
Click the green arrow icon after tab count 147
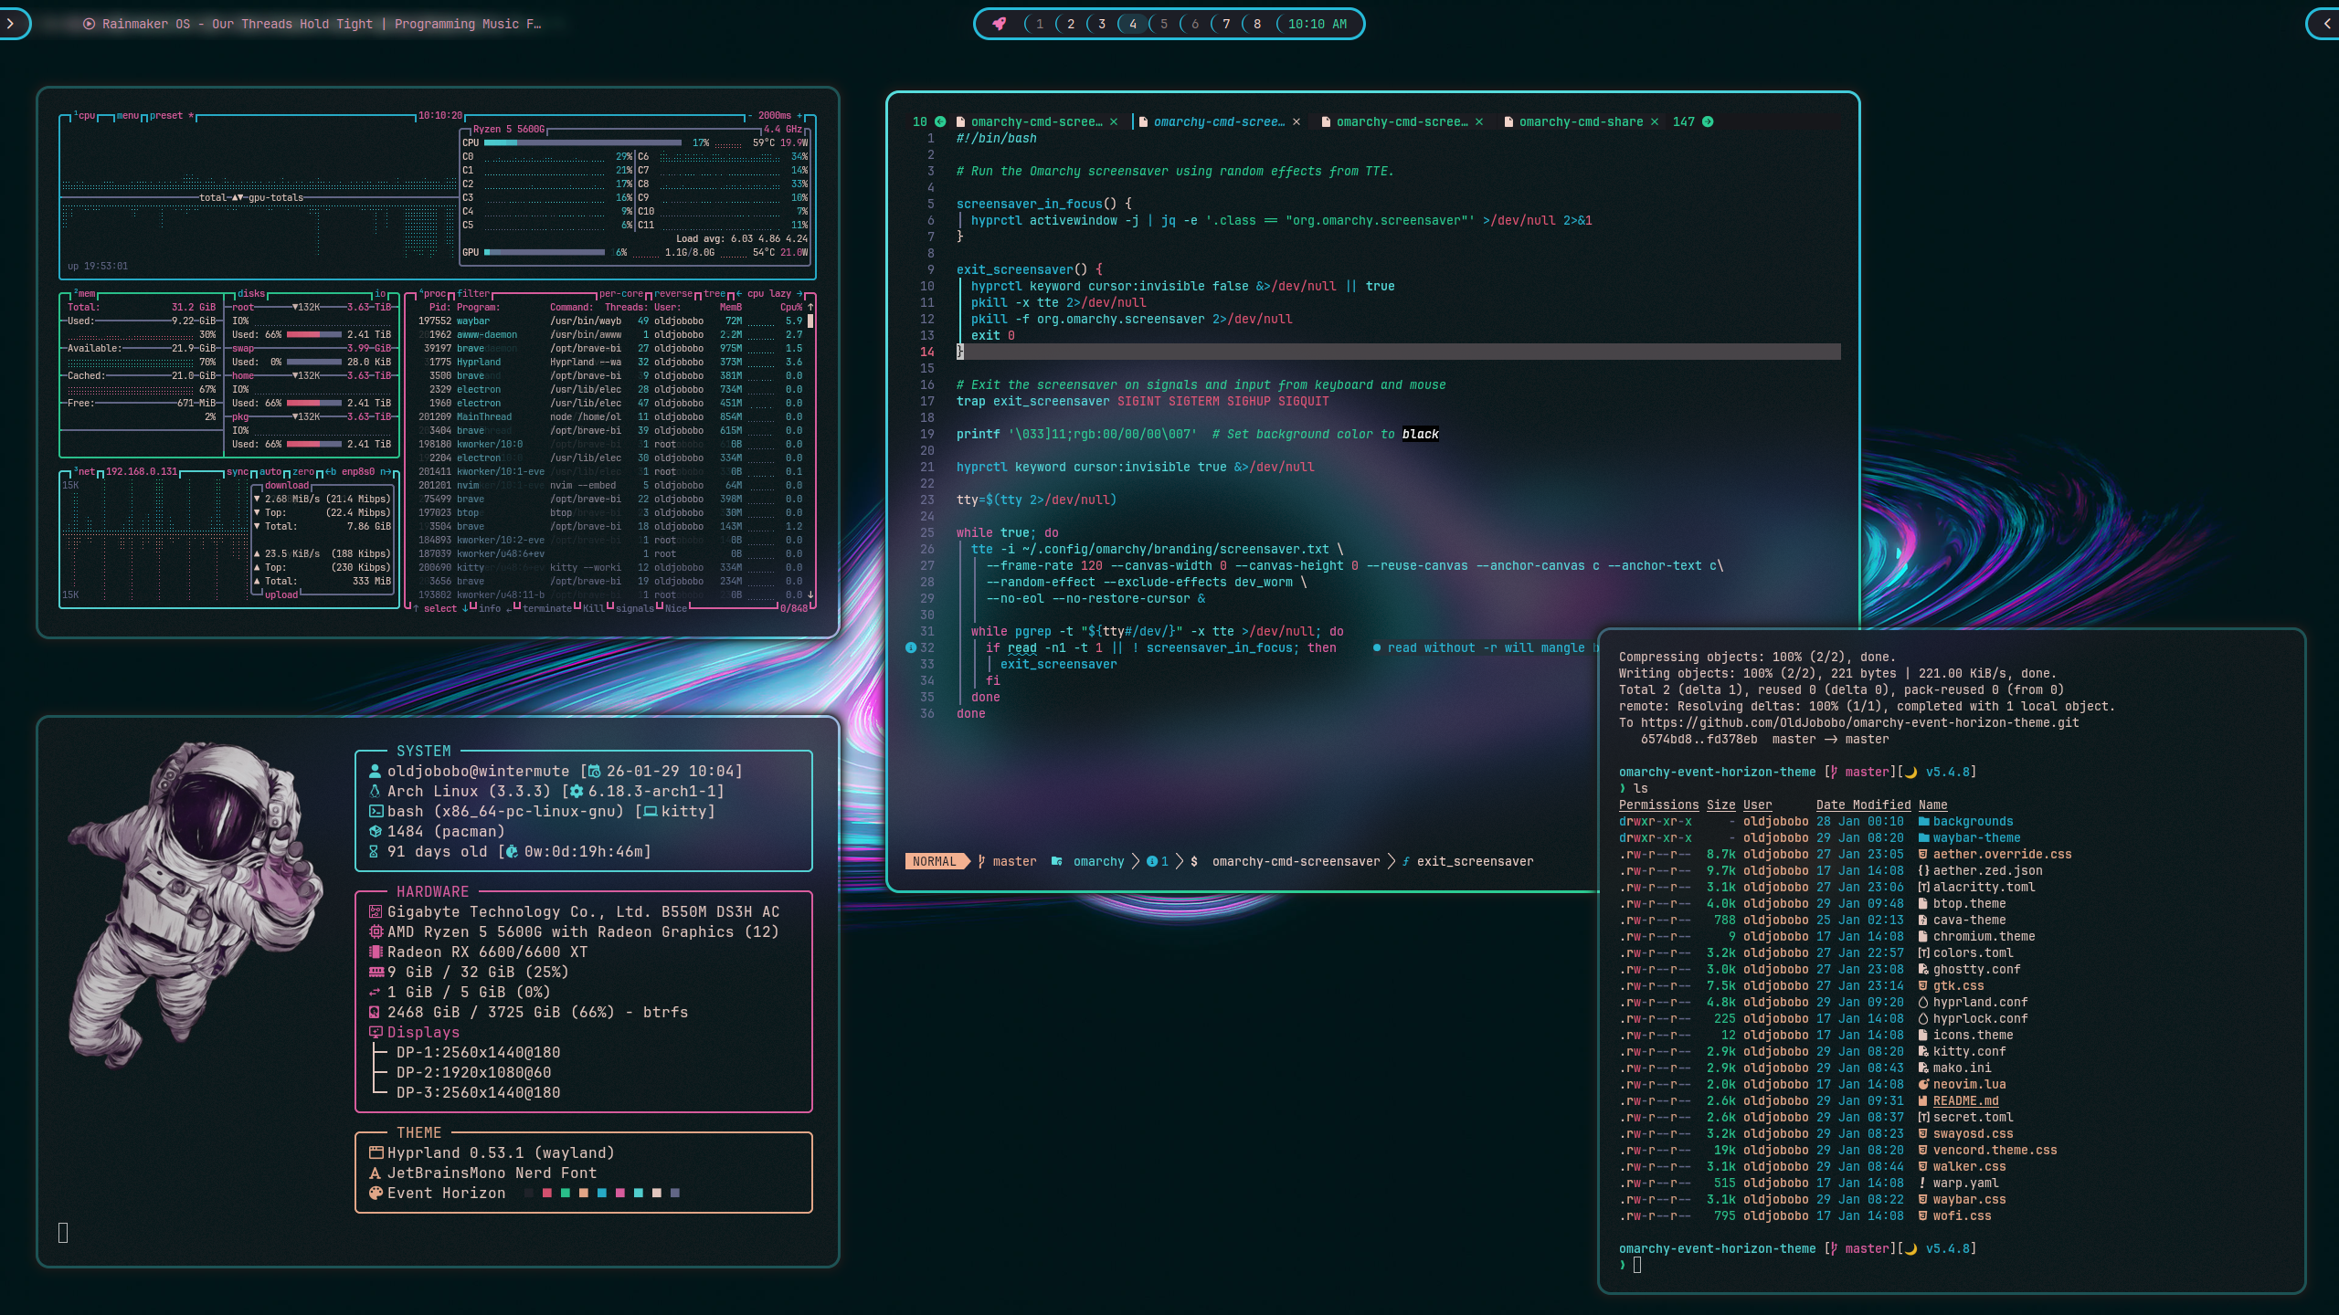(1708, 122)
